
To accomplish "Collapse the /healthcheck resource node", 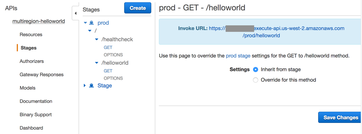I will point(97,39).
